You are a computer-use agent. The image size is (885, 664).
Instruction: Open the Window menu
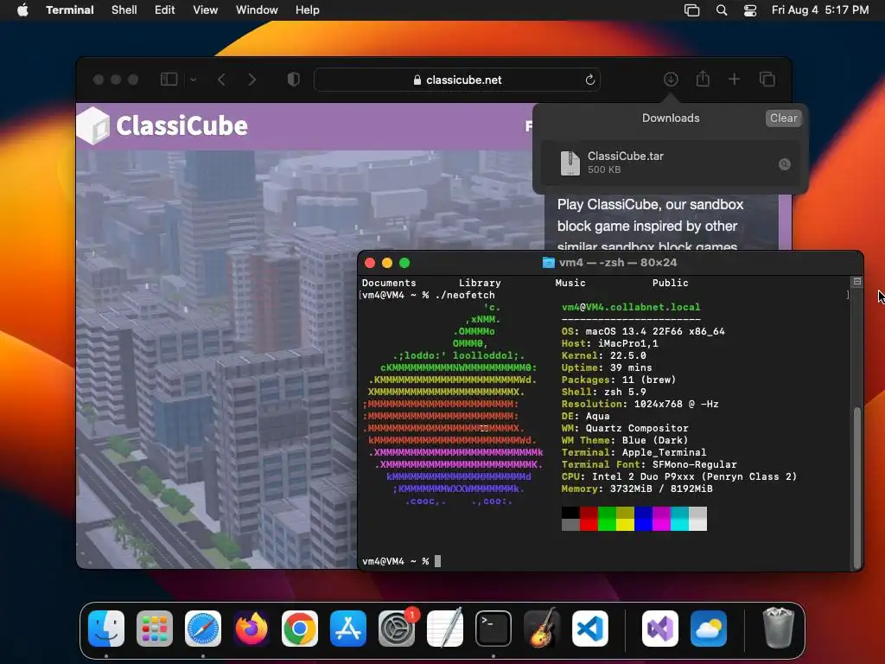[x=256, y=10]
